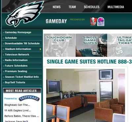The width and height of the screenshot is (132, 122).
Task: Select the Ultimate Tailgate Ticket banner
Action: 120,45
